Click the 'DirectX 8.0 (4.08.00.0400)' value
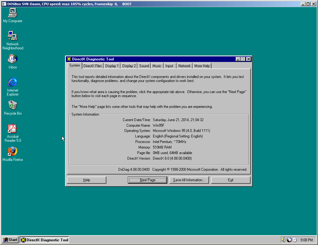 pyautogui.click(x=172, y=158)
